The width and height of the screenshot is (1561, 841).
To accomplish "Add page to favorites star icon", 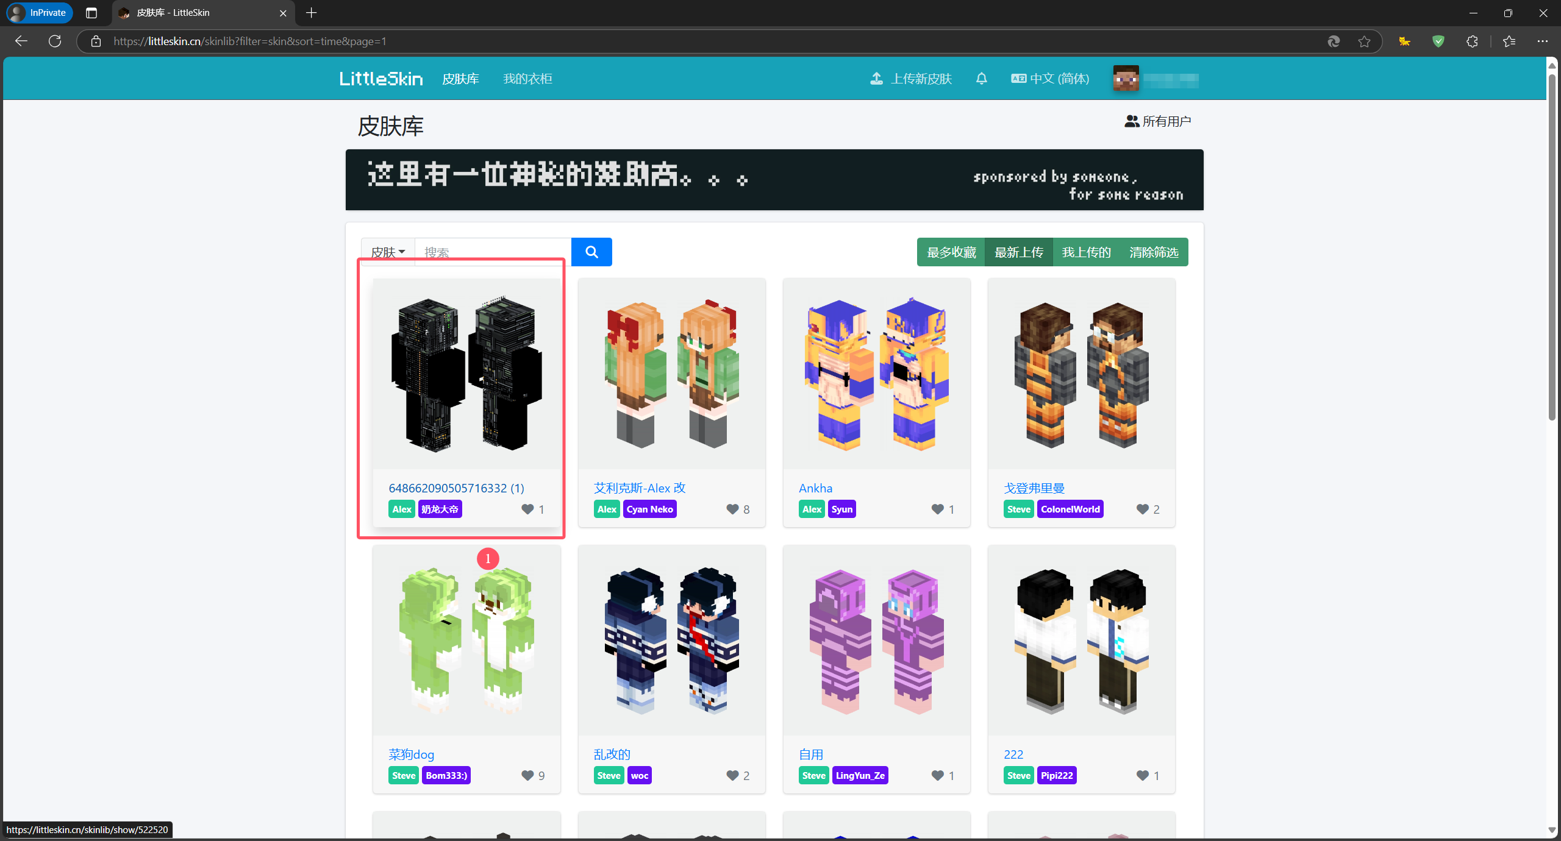I will (x=1364, y=41).
